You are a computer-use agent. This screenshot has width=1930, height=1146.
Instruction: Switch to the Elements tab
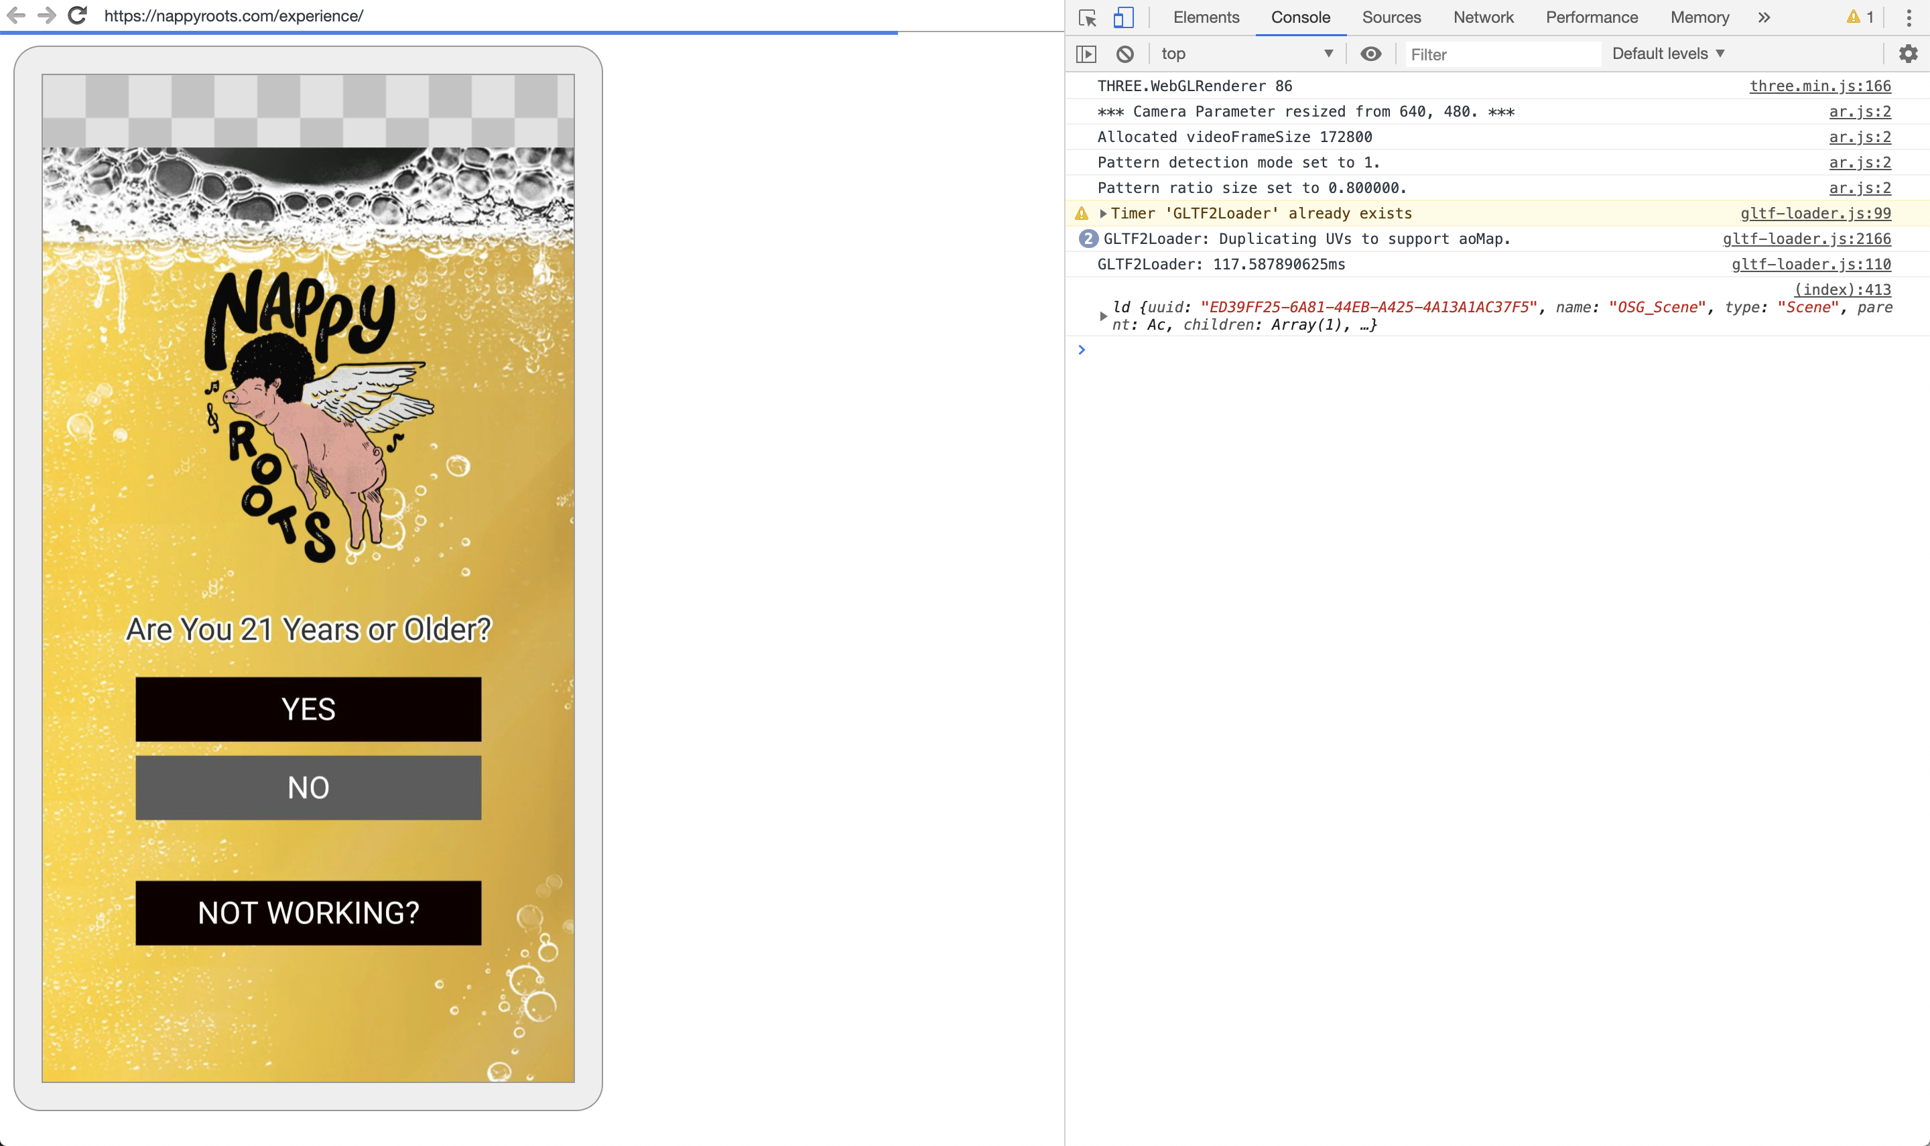pos(1206,17)
